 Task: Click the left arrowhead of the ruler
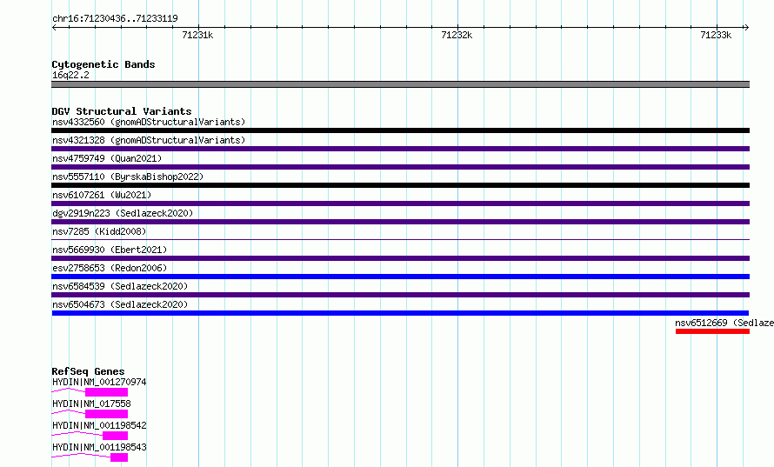click(54, 28)
